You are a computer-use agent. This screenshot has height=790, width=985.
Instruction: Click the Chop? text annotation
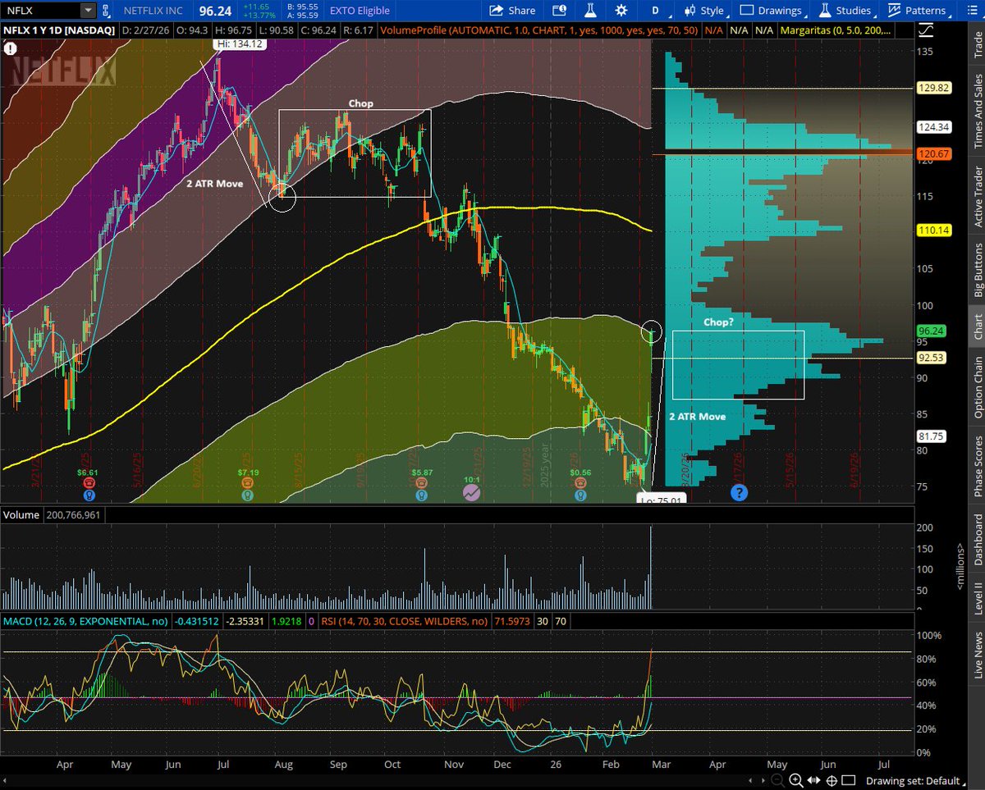(718, 322)
